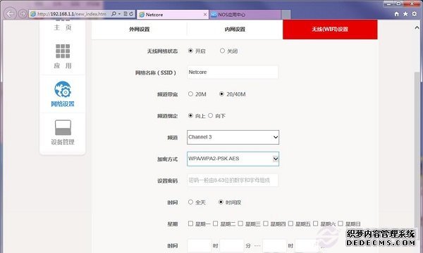Click the browser back arrow button
The width and height of the screenshot is (423, 253).
10,13
